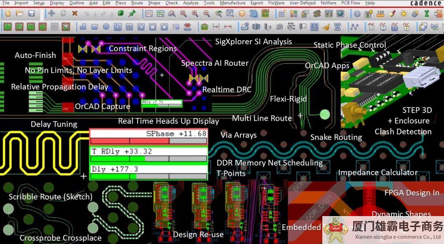Click the 3D board render with USB connector

[x=392, y=82]
